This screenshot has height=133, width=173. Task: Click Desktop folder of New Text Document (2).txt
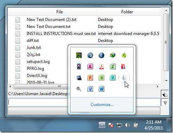(x=105, y=20)
